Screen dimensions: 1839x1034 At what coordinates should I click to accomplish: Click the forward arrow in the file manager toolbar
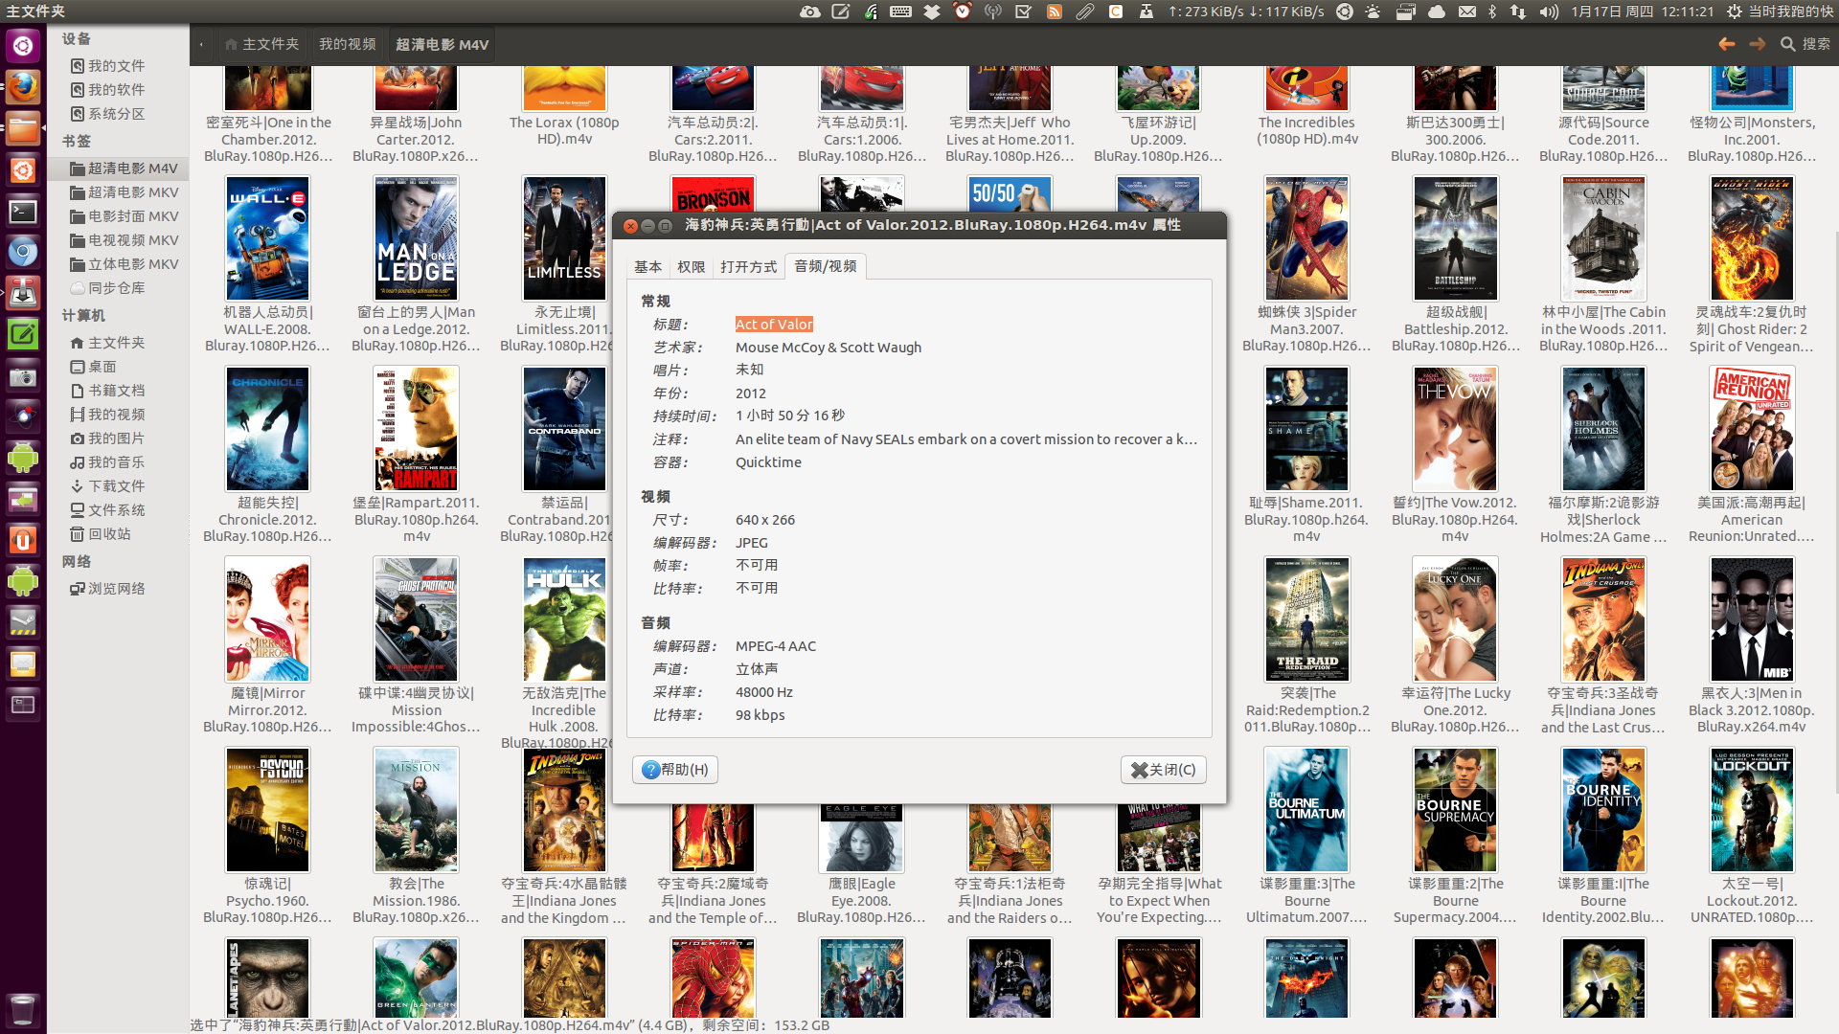pos(1757,44)
